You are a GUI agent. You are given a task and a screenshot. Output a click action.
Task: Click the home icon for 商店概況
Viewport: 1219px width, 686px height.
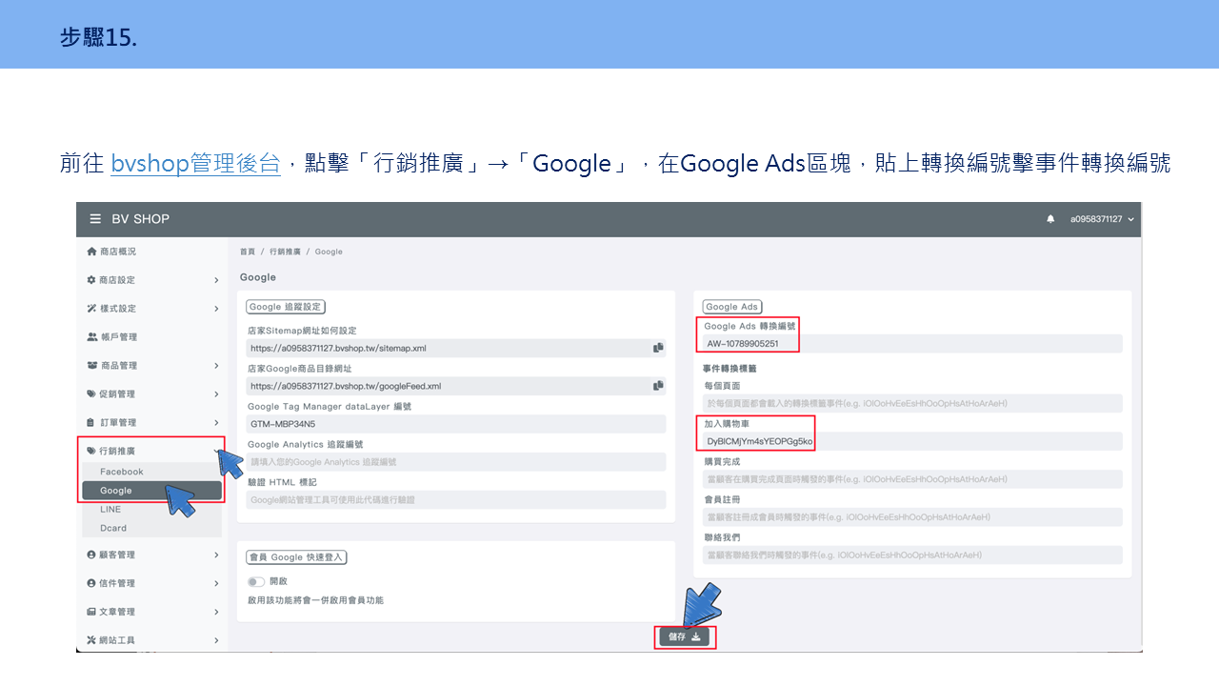pyautogui.click(x=91, y=252)
